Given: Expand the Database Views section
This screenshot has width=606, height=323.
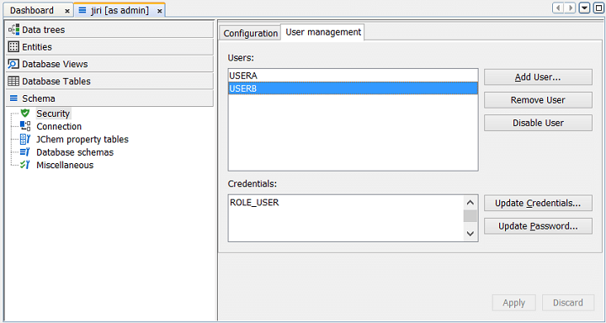Looking at the screenshot, I should [x=109, y=64].
